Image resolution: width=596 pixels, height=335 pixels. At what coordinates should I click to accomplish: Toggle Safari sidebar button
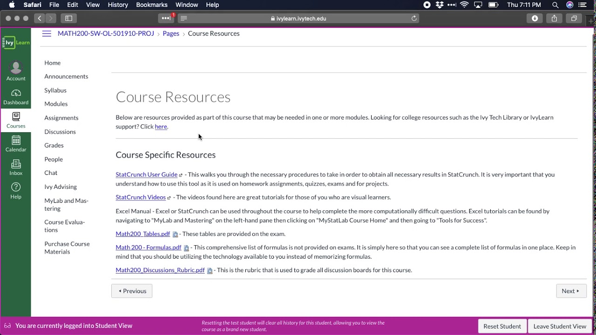click(x=69, y=18)
